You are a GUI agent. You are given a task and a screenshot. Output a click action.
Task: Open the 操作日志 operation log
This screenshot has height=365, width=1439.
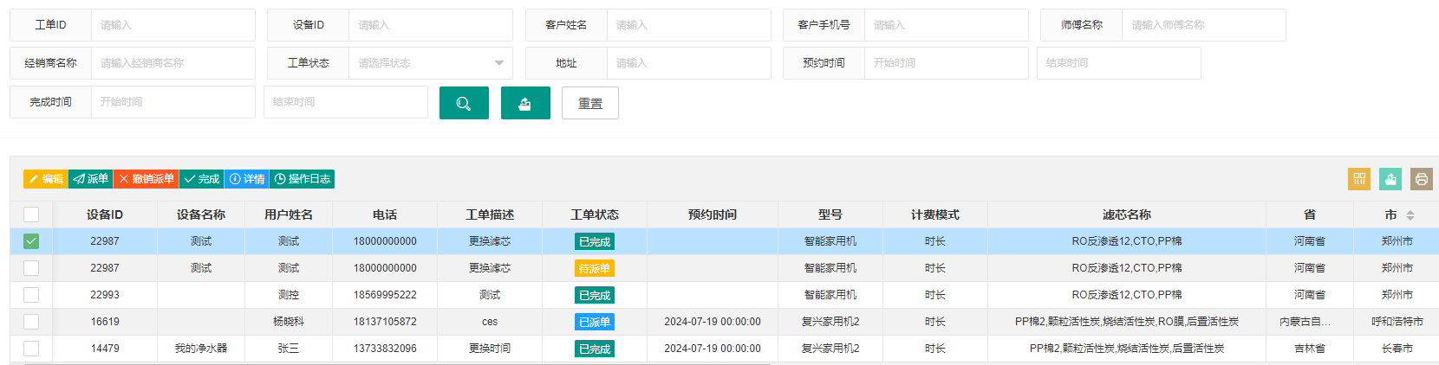click(303, 179)
